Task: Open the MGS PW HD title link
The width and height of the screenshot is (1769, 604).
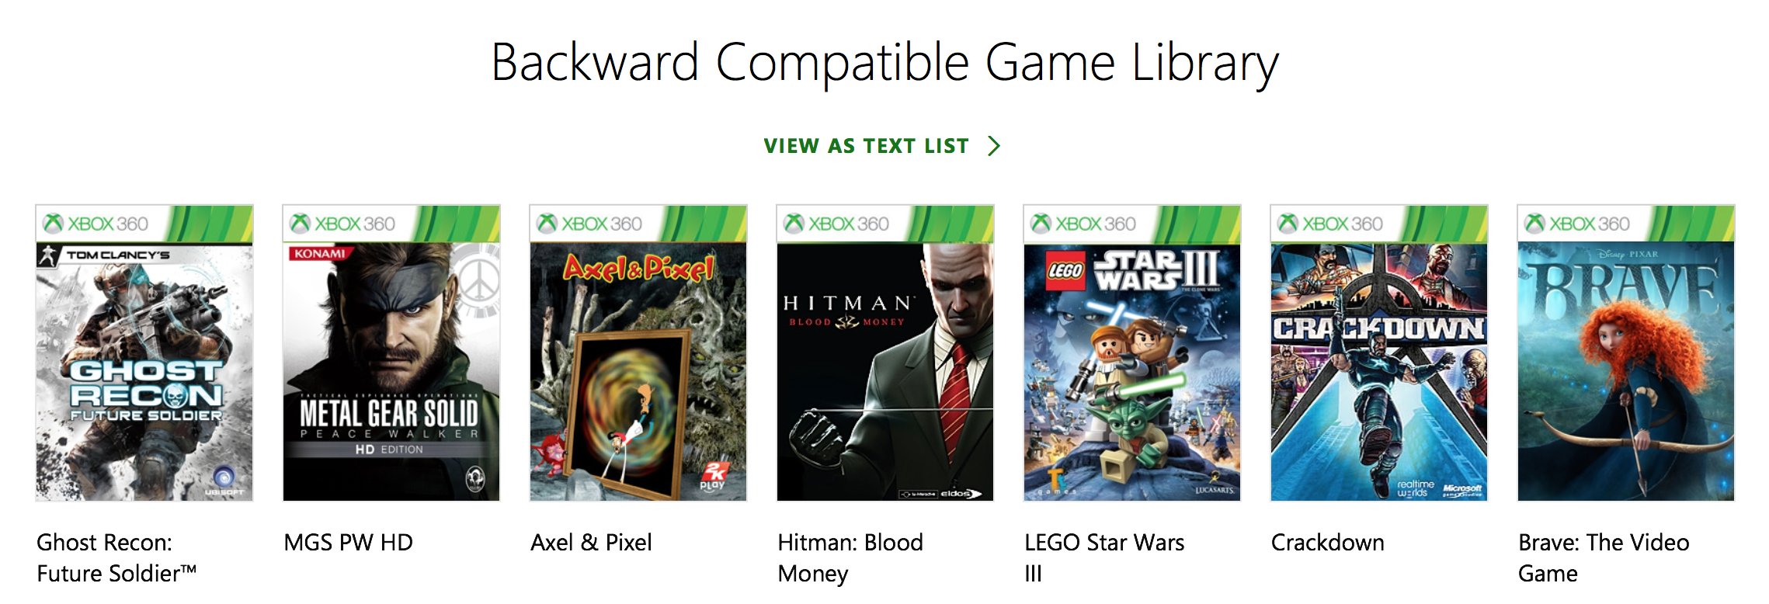Action: (349, 543)
